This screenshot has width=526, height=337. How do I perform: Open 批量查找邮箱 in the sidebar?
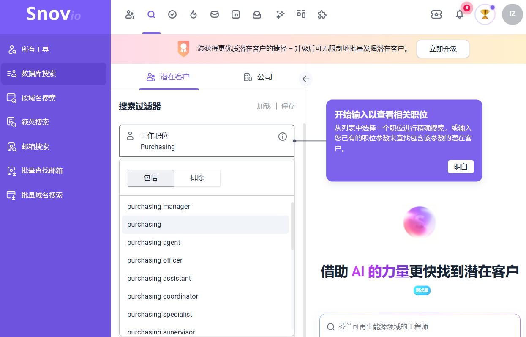[54, 171]
